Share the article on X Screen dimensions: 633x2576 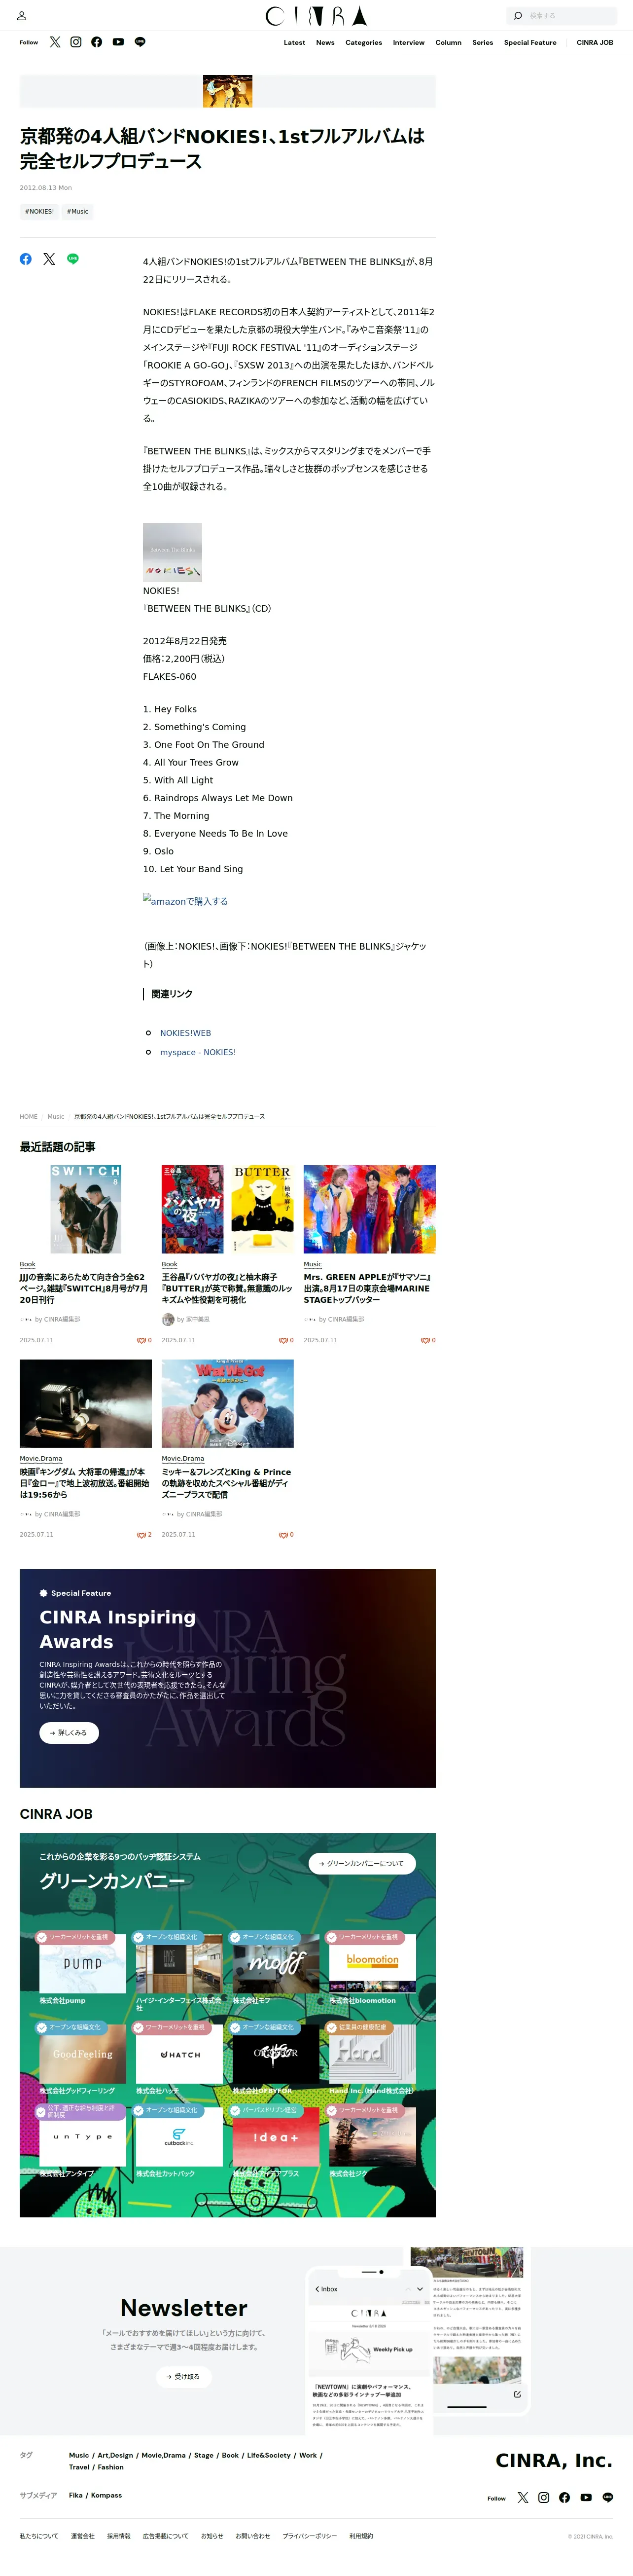(x=49, y=259)
